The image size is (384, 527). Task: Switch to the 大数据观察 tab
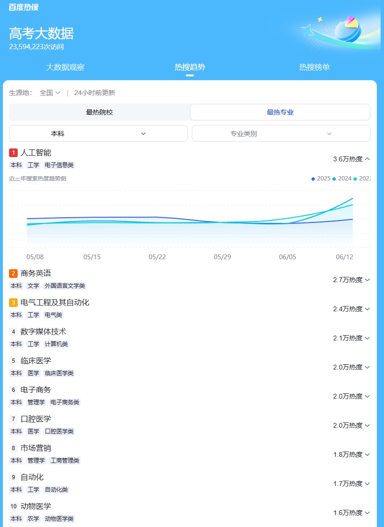pyautogui.click(x=65, y=67)
